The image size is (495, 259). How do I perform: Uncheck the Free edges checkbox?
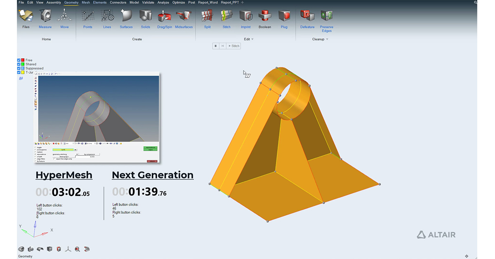pyautogui.click(x=19, y=60)
